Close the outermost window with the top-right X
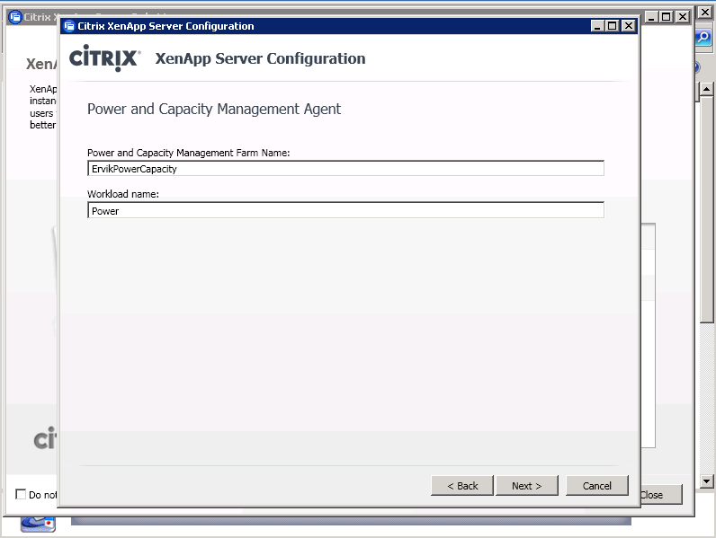Screen dimensions: 716x538 pyautogui.click(x=705, y=13)
